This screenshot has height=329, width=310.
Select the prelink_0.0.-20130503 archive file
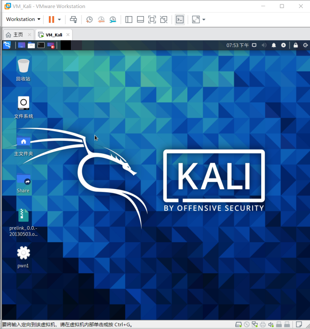(x=23, y=223)
